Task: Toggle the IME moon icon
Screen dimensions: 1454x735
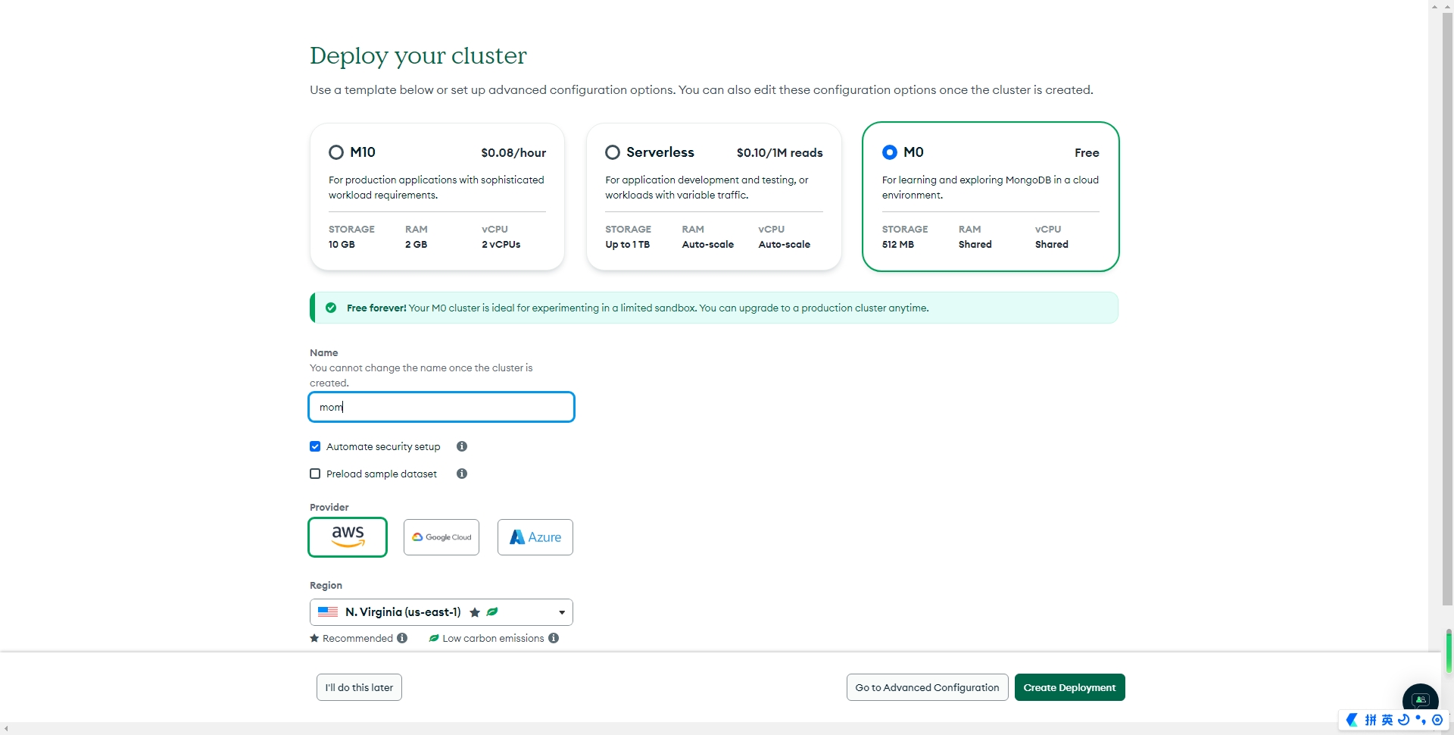Action: pos(1403,720)
